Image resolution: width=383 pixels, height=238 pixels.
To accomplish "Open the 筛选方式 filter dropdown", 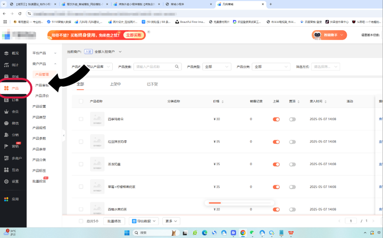I will pyautogui.click(x=326, y=66).
